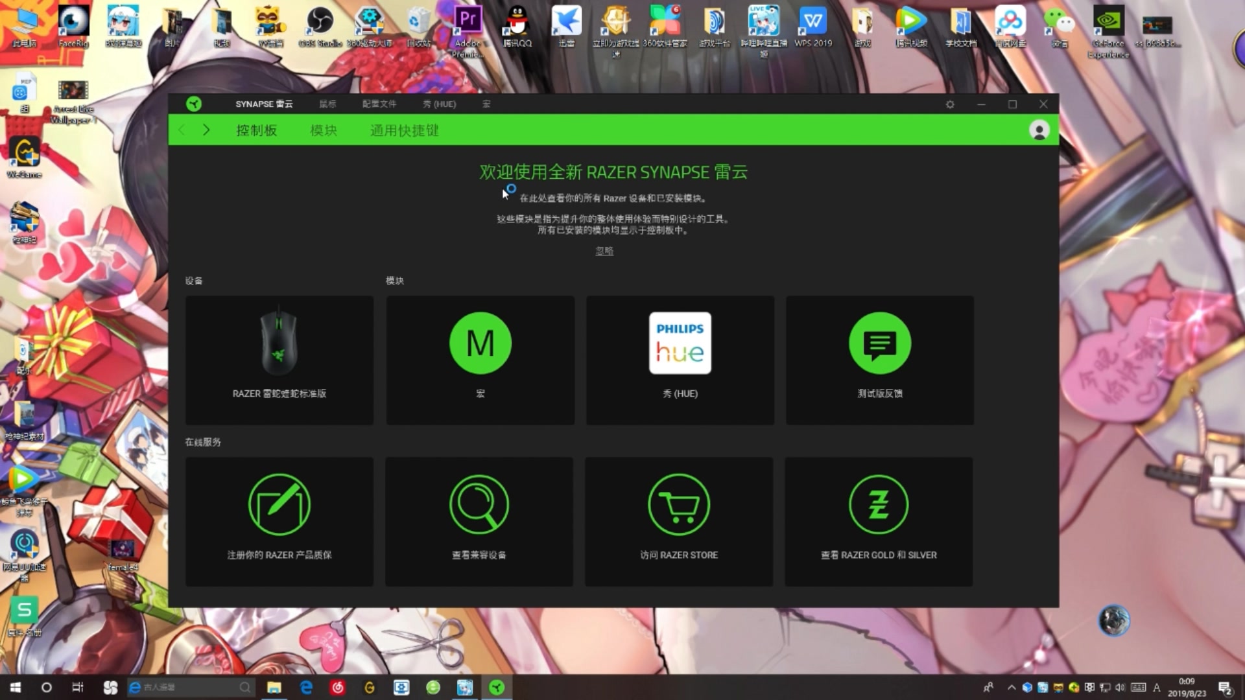The height and width of the screenshot is (700, 1245).
Task: Open 查看兼容设备 search icon
Action: click(x=479, y=505)
